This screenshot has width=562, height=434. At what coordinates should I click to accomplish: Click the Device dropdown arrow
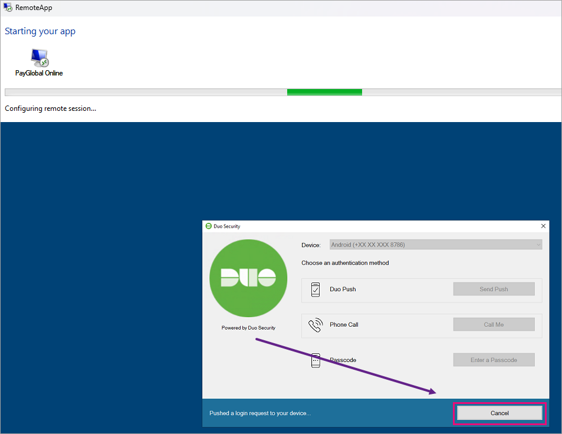click(538, 245)
